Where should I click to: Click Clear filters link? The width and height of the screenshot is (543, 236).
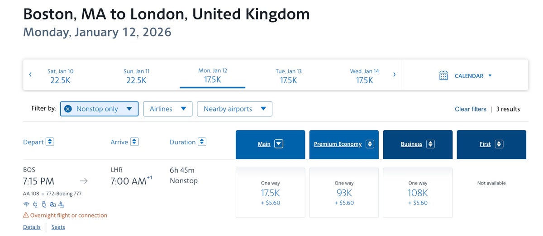click(x=470, y=109)
